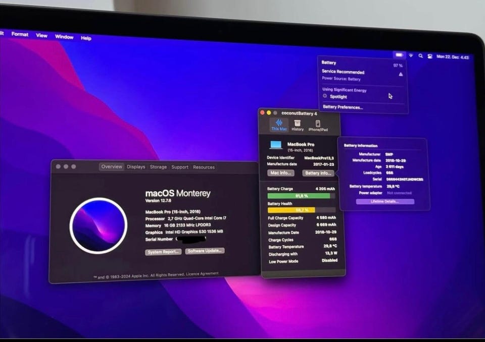Viewport: 485px width, 342px height.
Task: Click the date and time in menu bar
Action: [x=453, y=57]
